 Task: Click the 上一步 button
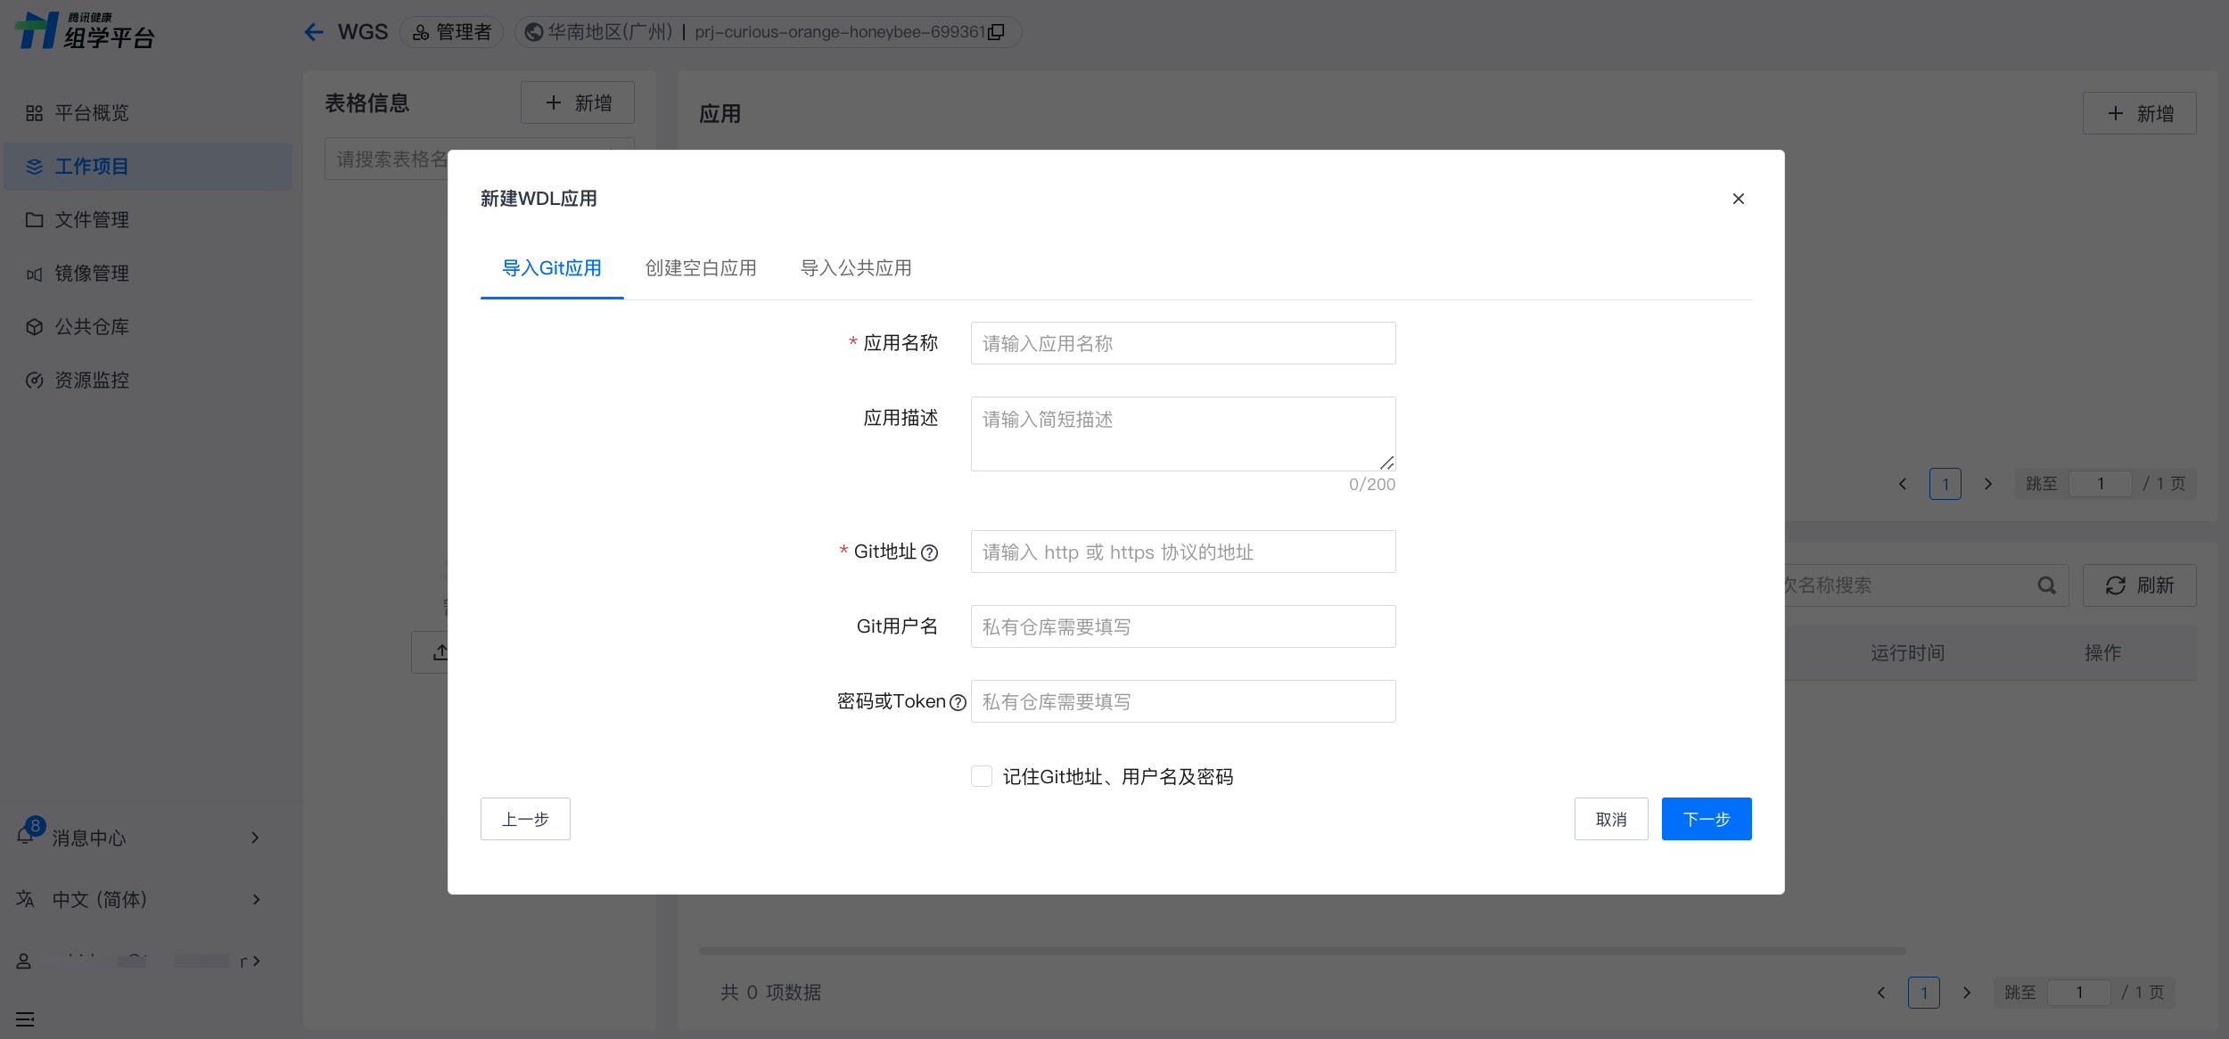click(x=525, y=819)
